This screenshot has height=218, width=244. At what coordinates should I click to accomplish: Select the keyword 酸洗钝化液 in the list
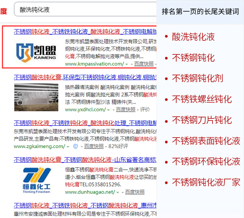coord(193,37)
